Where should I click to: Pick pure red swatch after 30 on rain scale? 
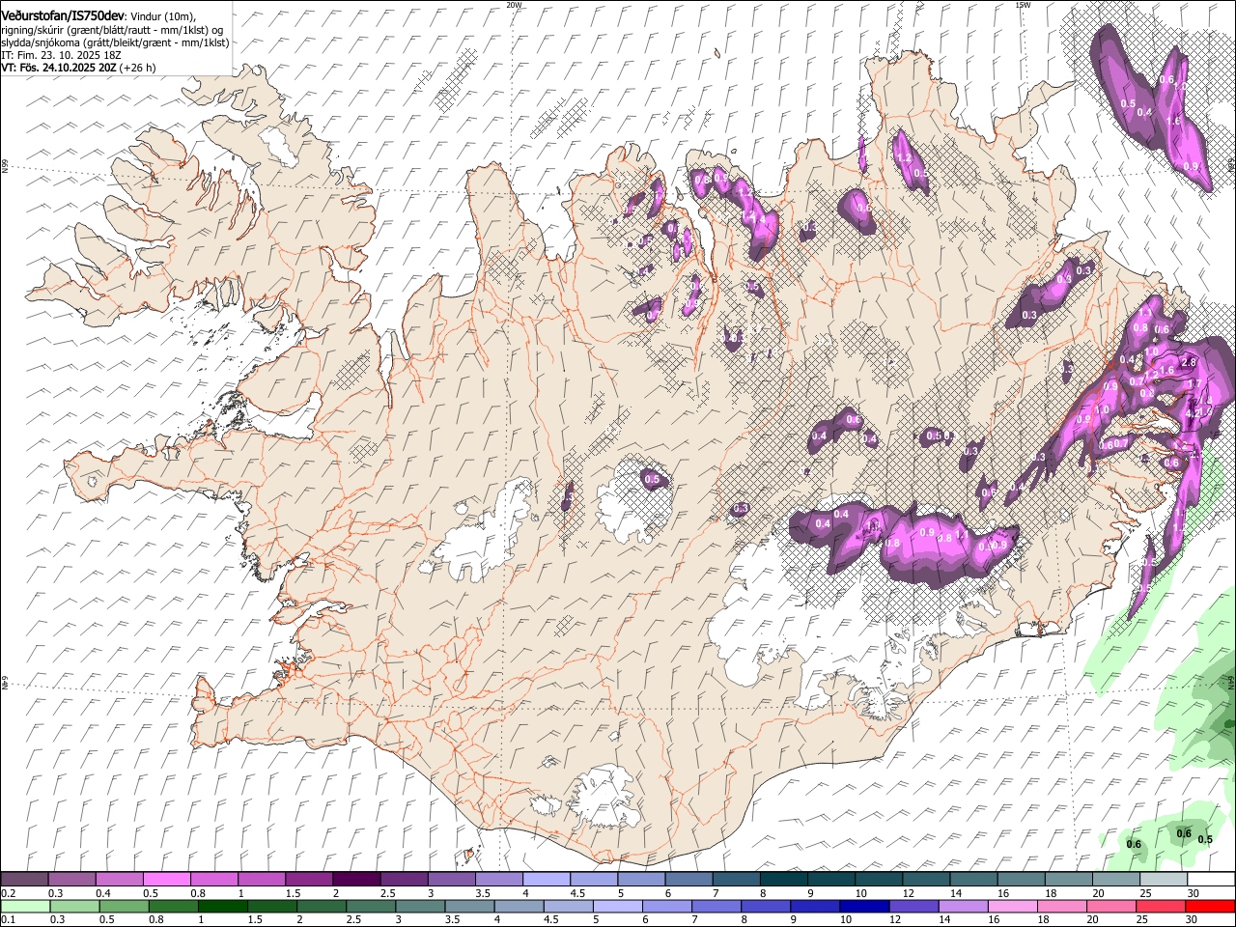pyautogui.click(x=1210, y=906)
